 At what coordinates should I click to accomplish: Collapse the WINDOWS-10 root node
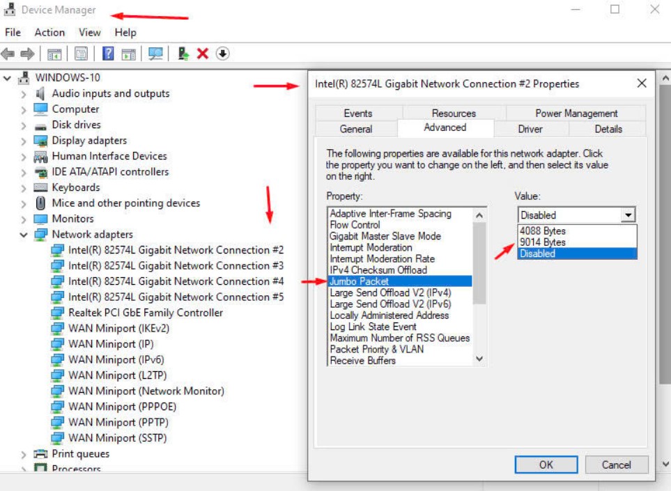pyautogui.click(x=7, y=78)
